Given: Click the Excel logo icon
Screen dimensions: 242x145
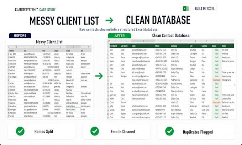Looking at the screenshot, I should click(x=186, y=9).
